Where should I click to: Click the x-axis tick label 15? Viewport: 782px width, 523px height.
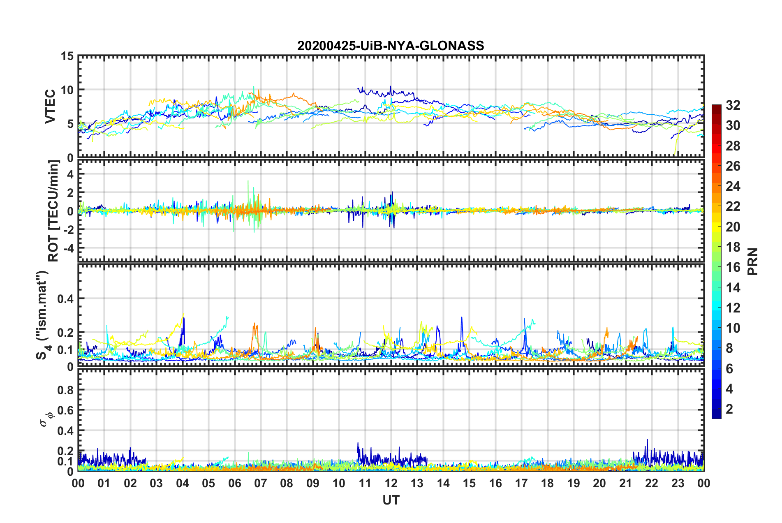[x=469, y=484]
